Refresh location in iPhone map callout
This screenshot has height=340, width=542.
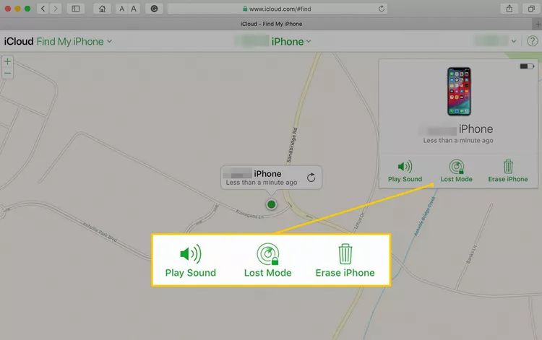311,178
